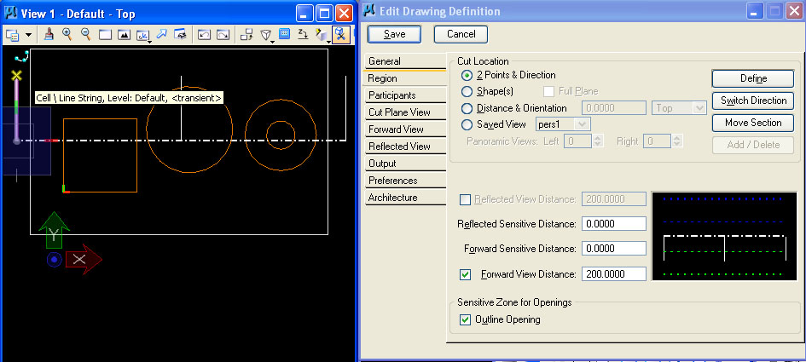This screenshot has width=806, height=362.
Task: Click the Save button
Action: (x=394, y=34)
